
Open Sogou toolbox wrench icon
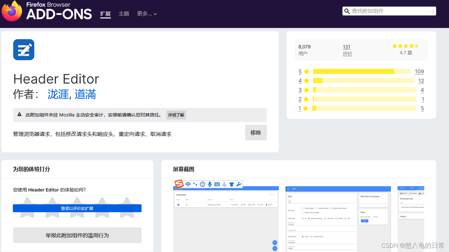pyautogui.click(x=239, y=184)
